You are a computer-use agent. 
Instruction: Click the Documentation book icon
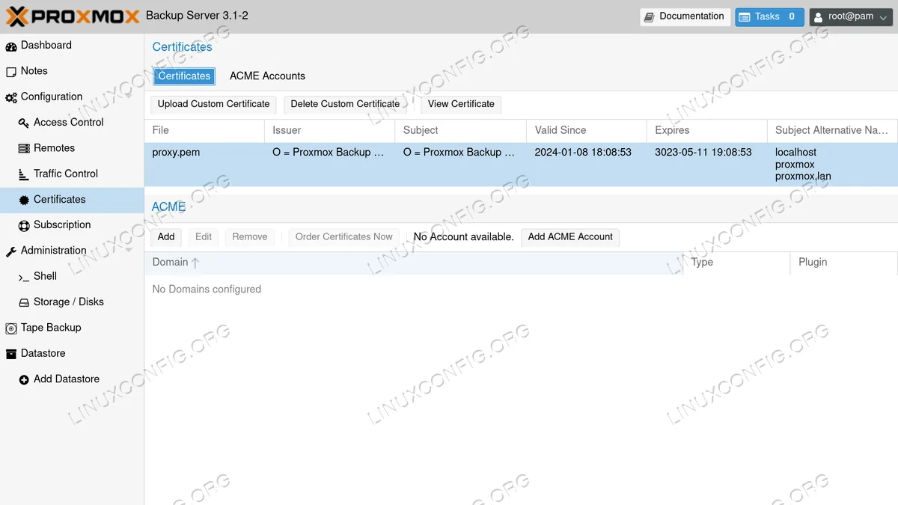point(649,16)
